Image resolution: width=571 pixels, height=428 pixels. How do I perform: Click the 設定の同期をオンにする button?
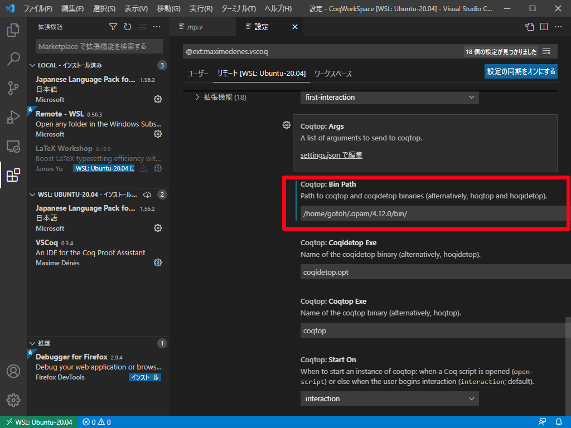tap(521, 71)
